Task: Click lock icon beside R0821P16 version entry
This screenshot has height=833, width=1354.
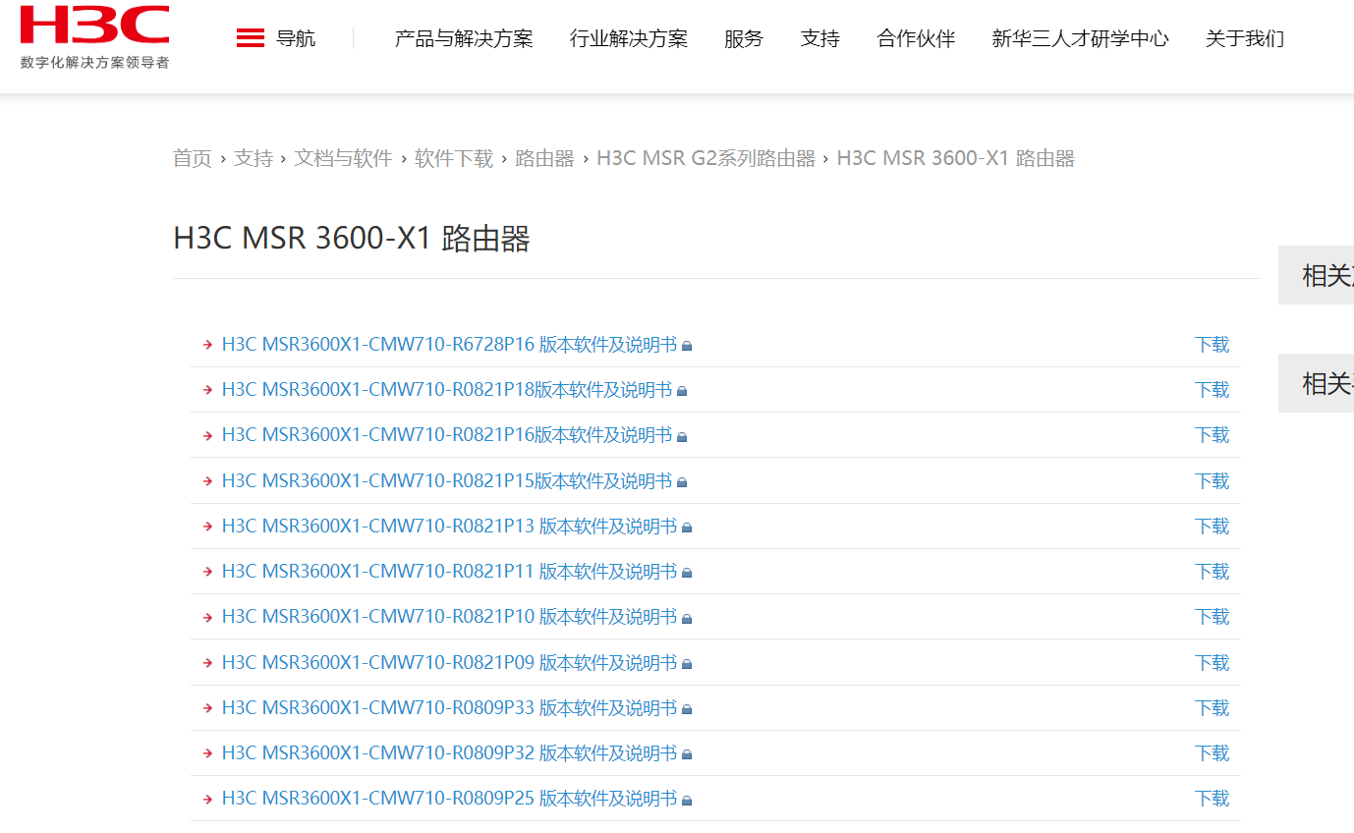Action: click(x=683, y=436)
